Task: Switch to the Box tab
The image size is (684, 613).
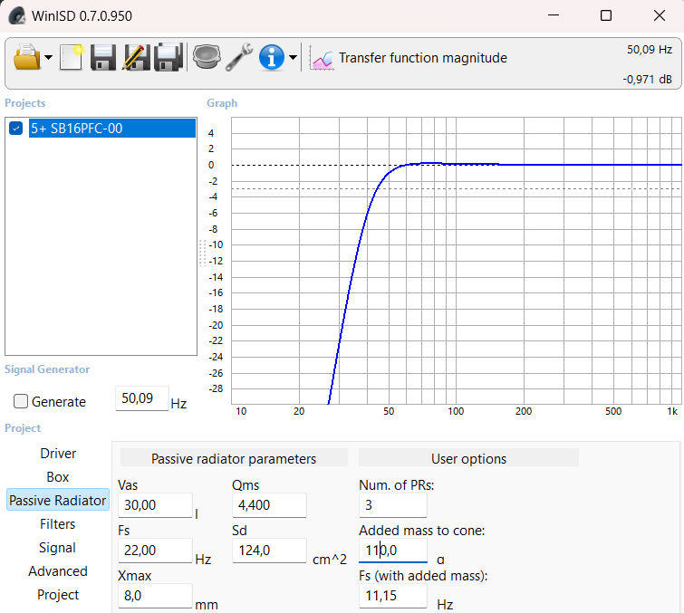Action: coord(58,477)
